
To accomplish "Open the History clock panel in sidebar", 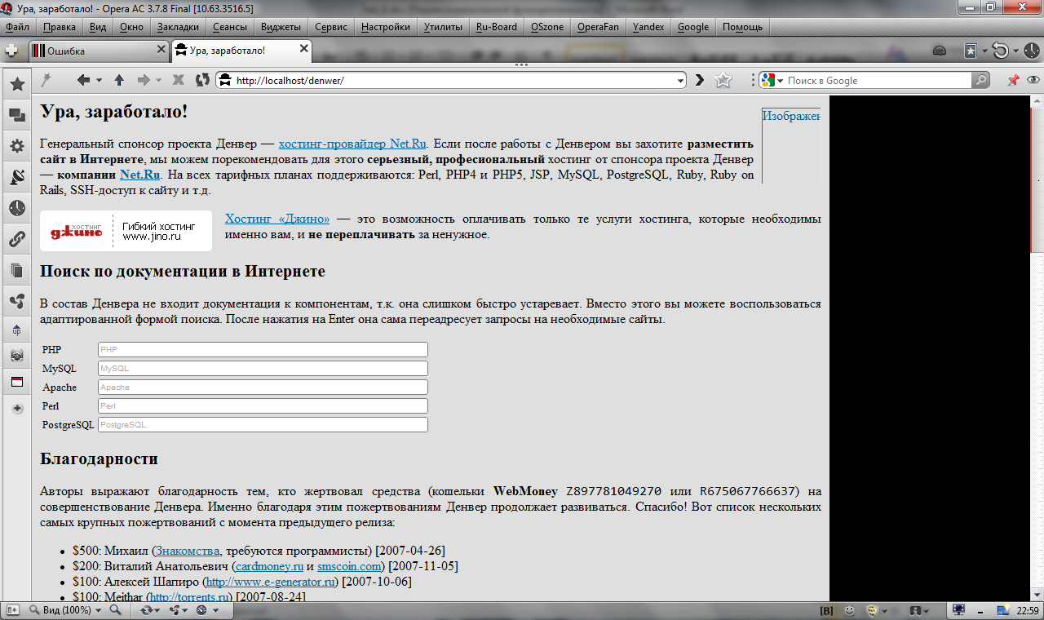I will pyautogui.click(x=16, y=208).
